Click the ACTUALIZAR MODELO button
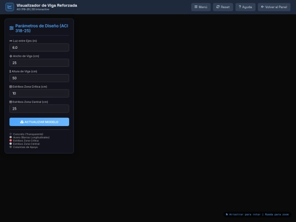Image resolution: width=296 pixels, height=222 pixels. click(39, 122)
